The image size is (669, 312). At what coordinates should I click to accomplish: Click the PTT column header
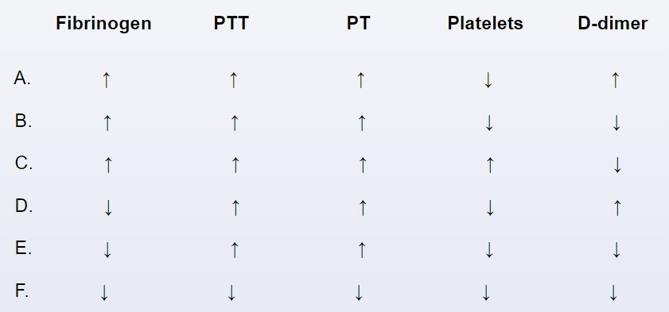(x=231, y=23)
